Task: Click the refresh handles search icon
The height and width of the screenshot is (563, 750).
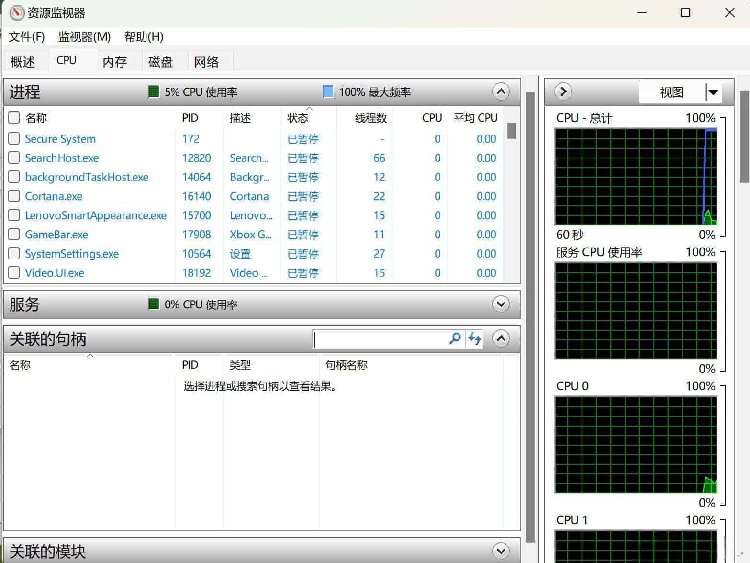Action: coord(474,338)
